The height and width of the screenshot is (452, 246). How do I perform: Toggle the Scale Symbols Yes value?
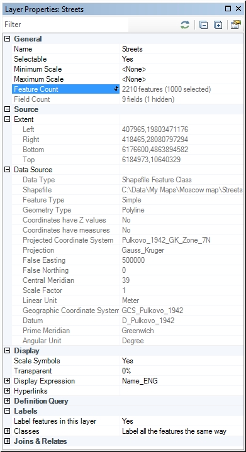(x=181, y=361)
